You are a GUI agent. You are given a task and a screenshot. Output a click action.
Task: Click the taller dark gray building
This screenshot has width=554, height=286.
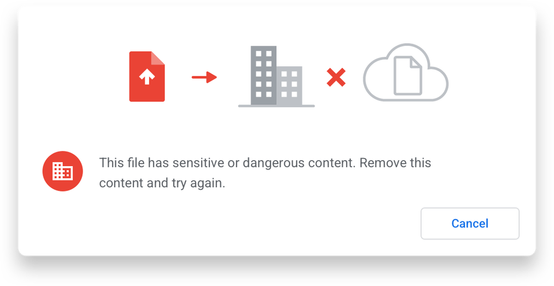[x=264, y=76]
